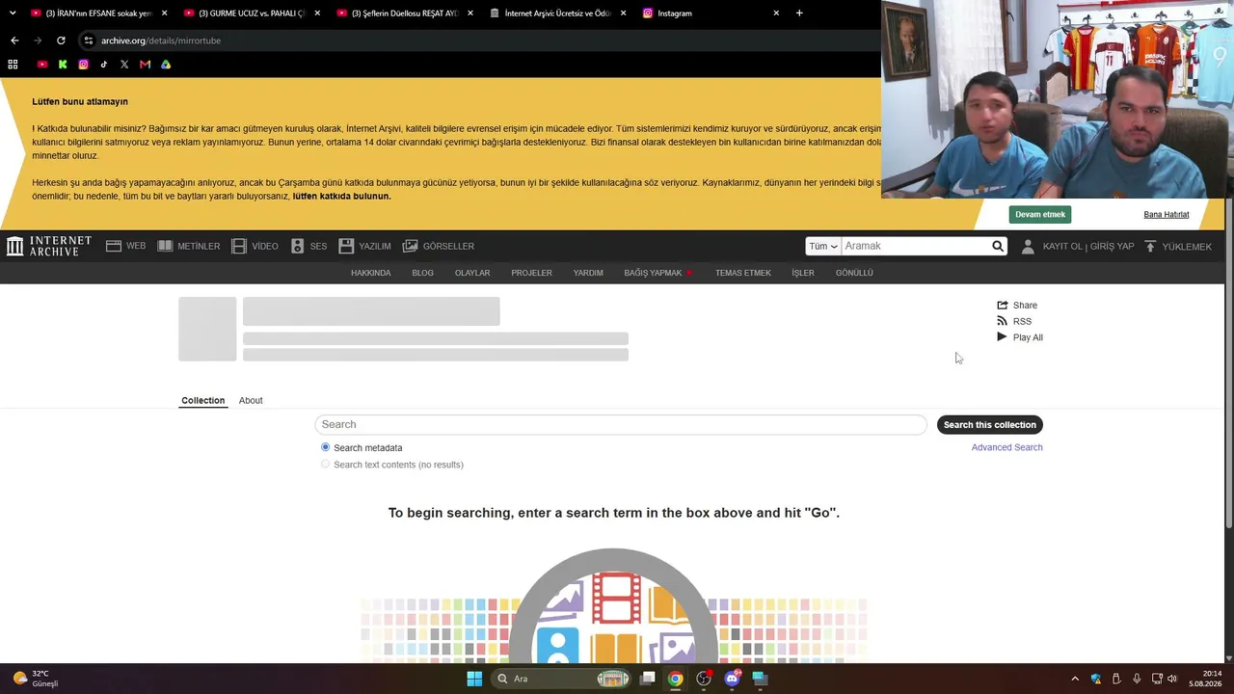
Task: Open Discord from the taskbar
Action: [732, 679]
